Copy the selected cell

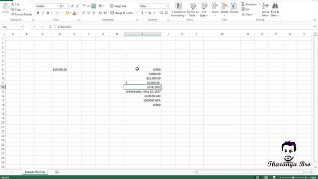(16, 9)
